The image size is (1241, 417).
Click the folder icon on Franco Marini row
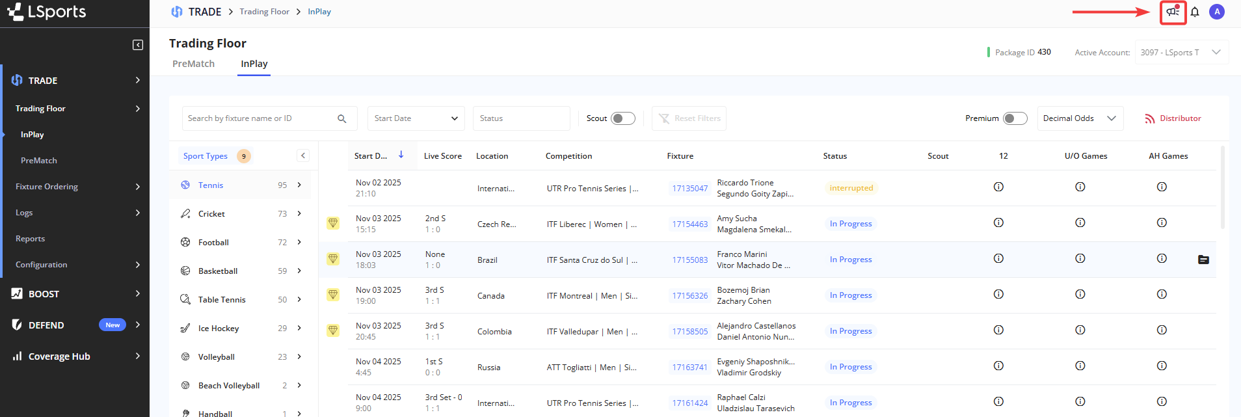point(1203,260)
